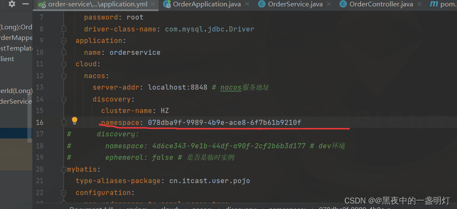Collapse the cloud block fold at line 11
The width and height of the screenshot is (457, 209).
pos(64,64)
